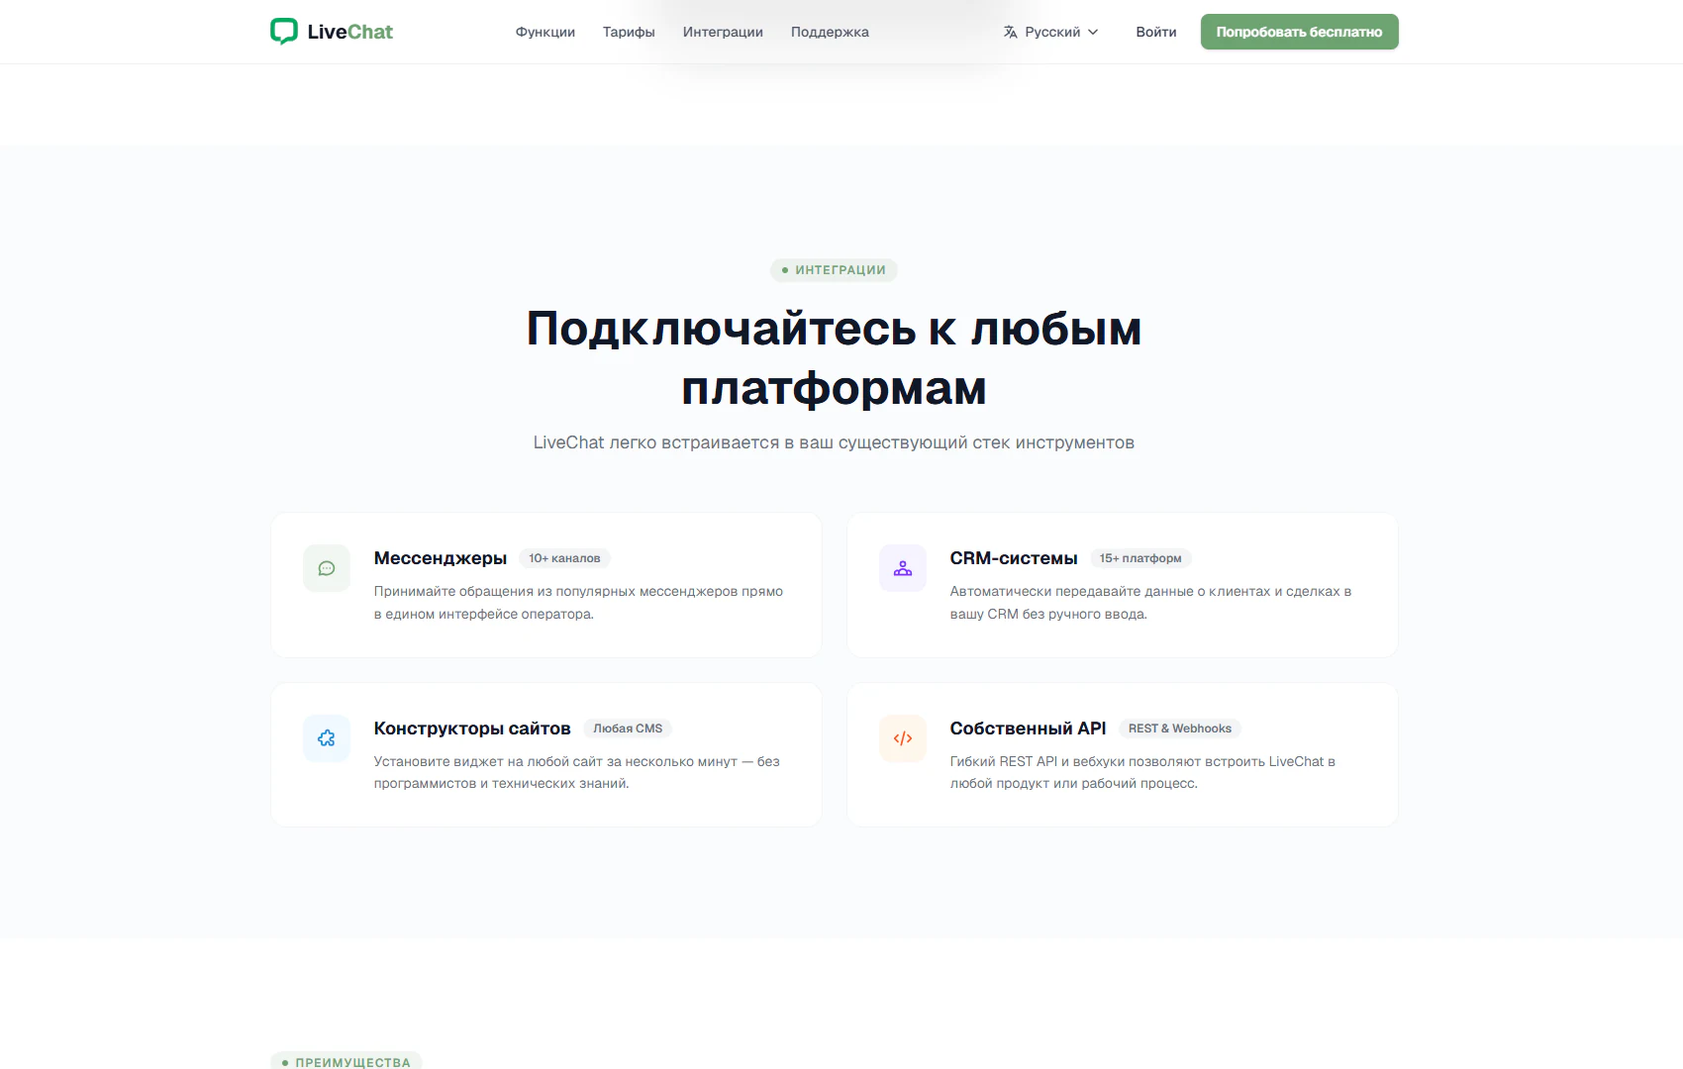Screen dimensions: 1683x1069
Task: Click the LiveChat brand name text
Action: pos(350,32)
